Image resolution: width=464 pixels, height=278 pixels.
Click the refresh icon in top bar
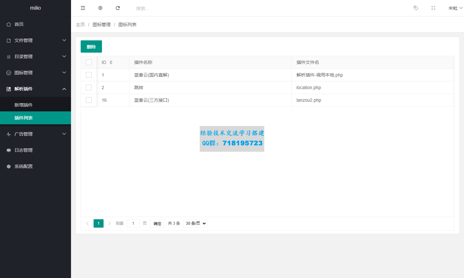(118, 8)
